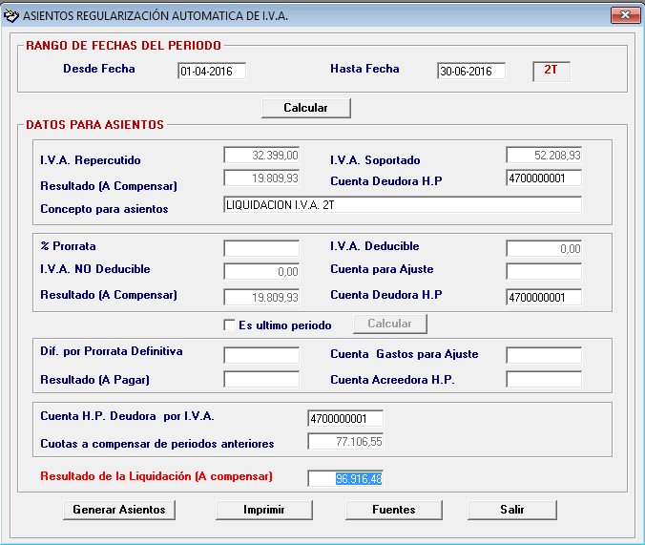Click the 2T period indicator box
Image resolution: width=645 pixels, height=545 pixels.
tap(551, 72)
